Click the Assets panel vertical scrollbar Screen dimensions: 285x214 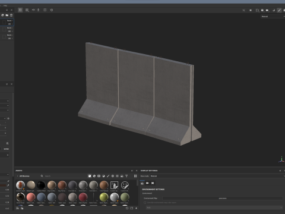138,183
